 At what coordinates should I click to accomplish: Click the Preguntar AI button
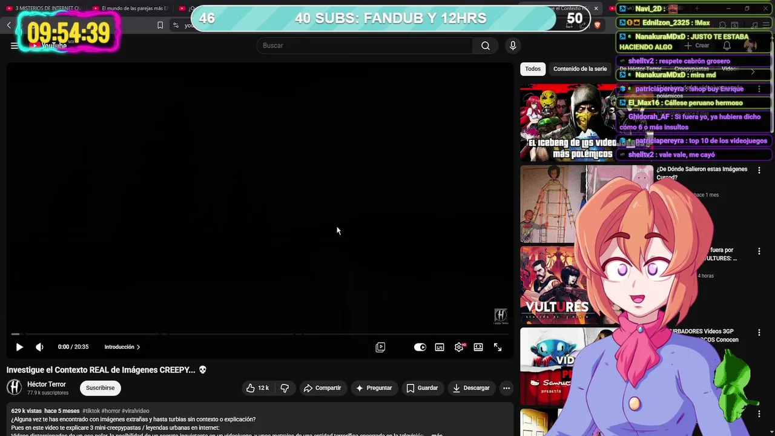point(374,388)
